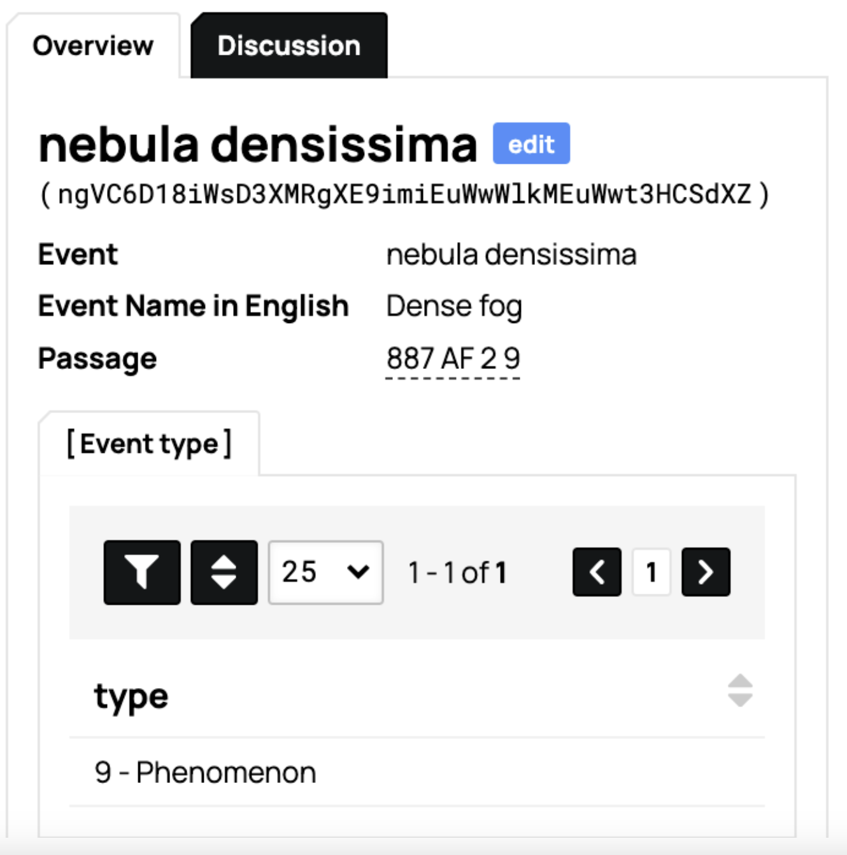
Task: Switch to the Overview tab
Action: [x=93, y=46]
